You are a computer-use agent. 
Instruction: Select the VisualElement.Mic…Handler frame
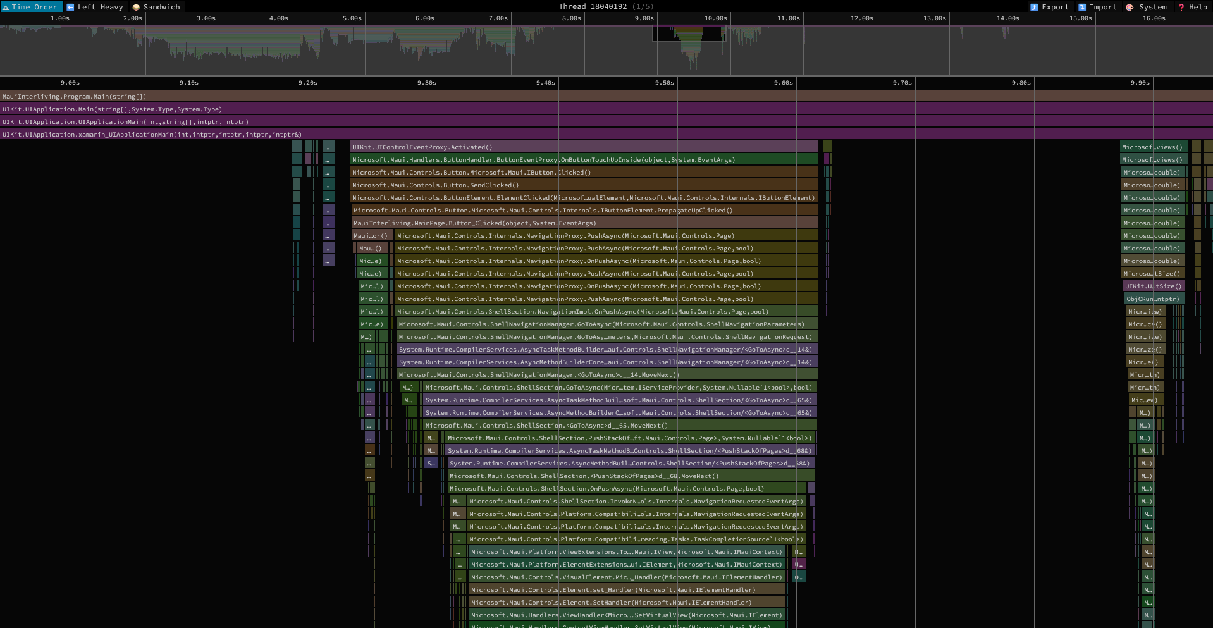point(627,577)
